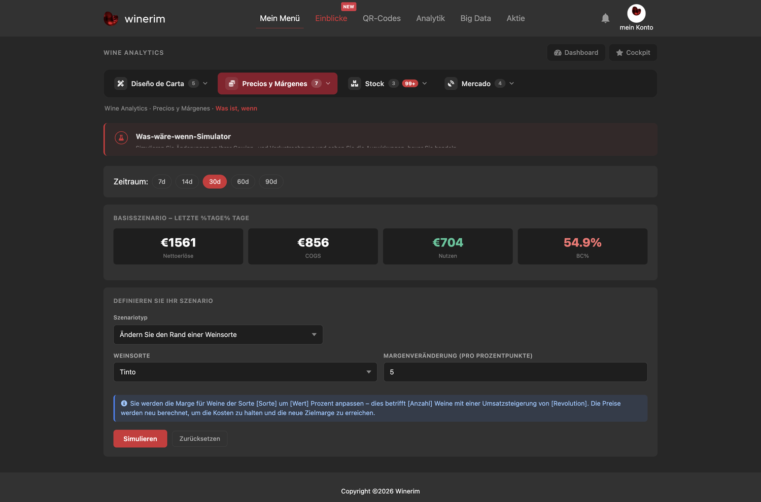This screenshot has height=502, width=761.
Task: Click the Zurücksetzen button
Action: pyautogui.click(x=200, y=439)
